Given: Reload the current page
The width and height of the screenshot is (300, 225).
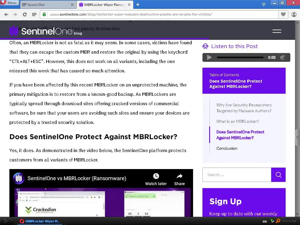Looking at the screenshot, I should click(x=25, y=14).
